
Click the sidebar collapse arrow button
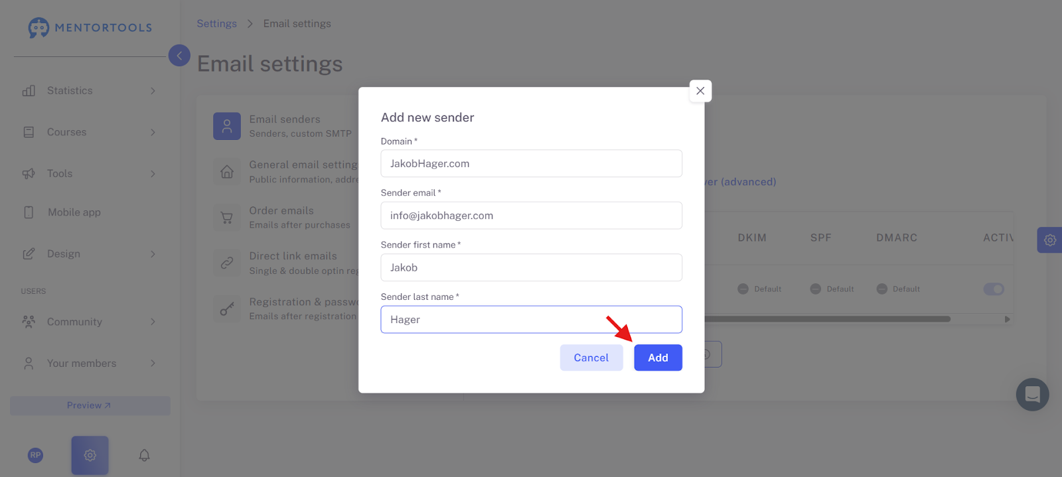click(x=179, y=55)
